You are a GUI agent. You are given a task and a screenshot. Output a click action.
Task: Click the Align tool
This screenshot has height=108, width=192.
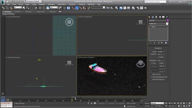tap(112, 8)
